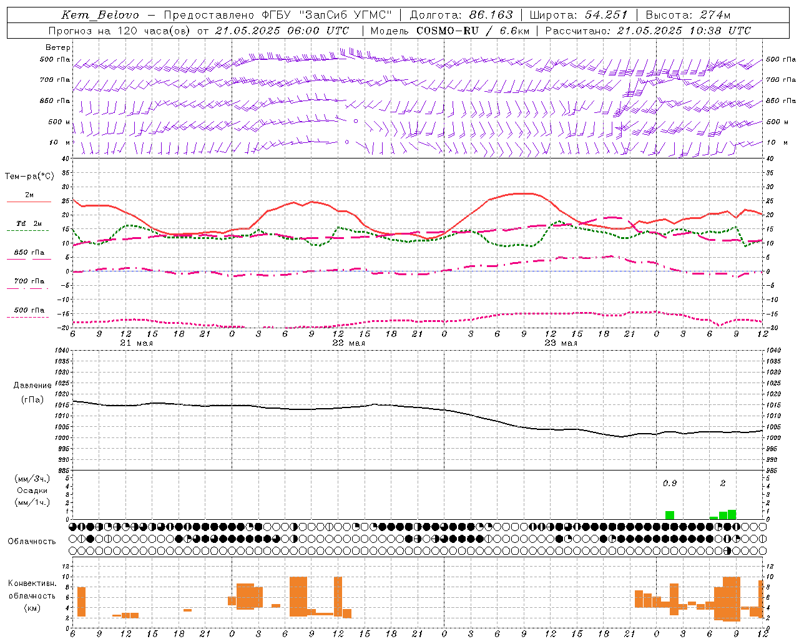Click the forecast start time 21.05.2025 06:00 UTC
This screenshot has height=639, width=799.
pyautogui.click(x=282, y=31)
